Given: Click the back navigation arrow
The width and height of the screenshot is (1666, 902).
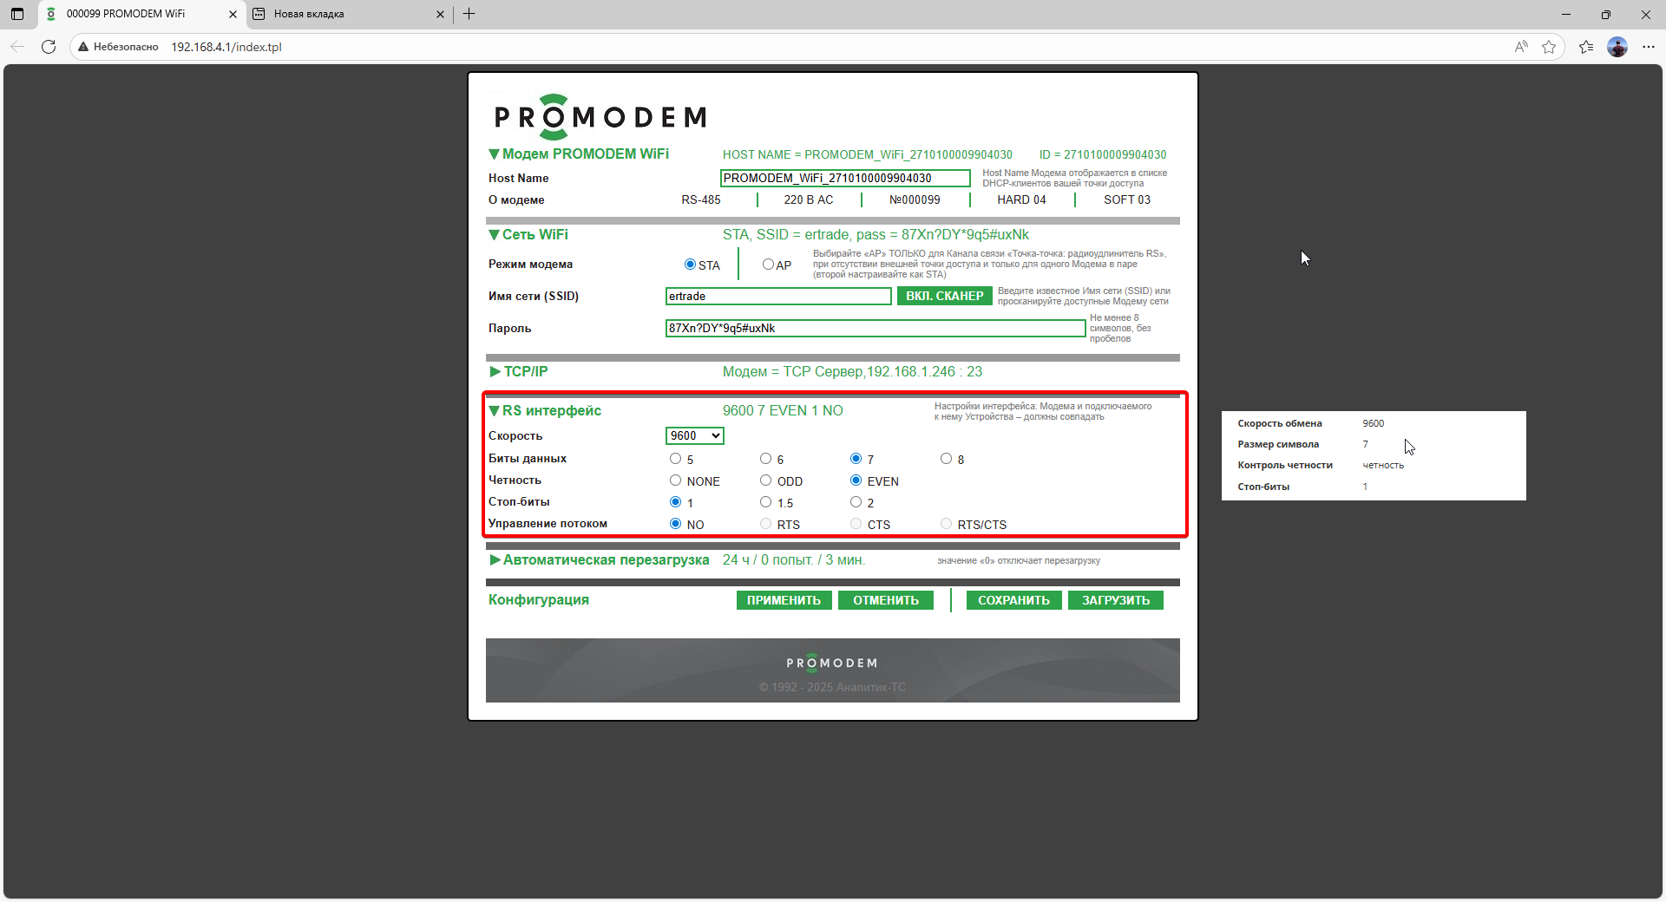Looking at the screenshot, I should (17, 47).
